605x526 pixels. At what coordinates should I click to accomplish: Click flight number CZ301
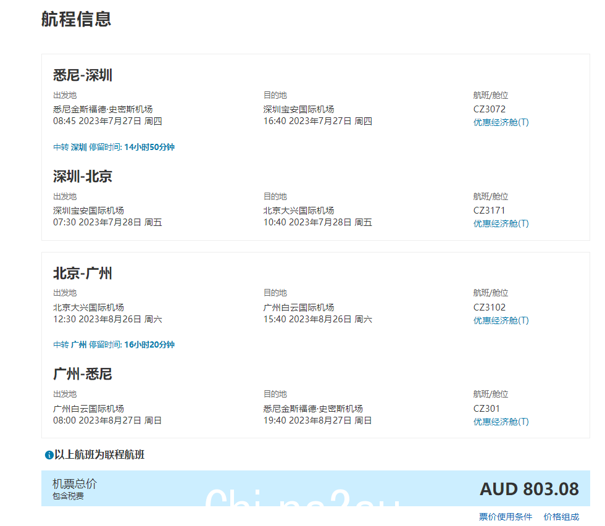486,408
